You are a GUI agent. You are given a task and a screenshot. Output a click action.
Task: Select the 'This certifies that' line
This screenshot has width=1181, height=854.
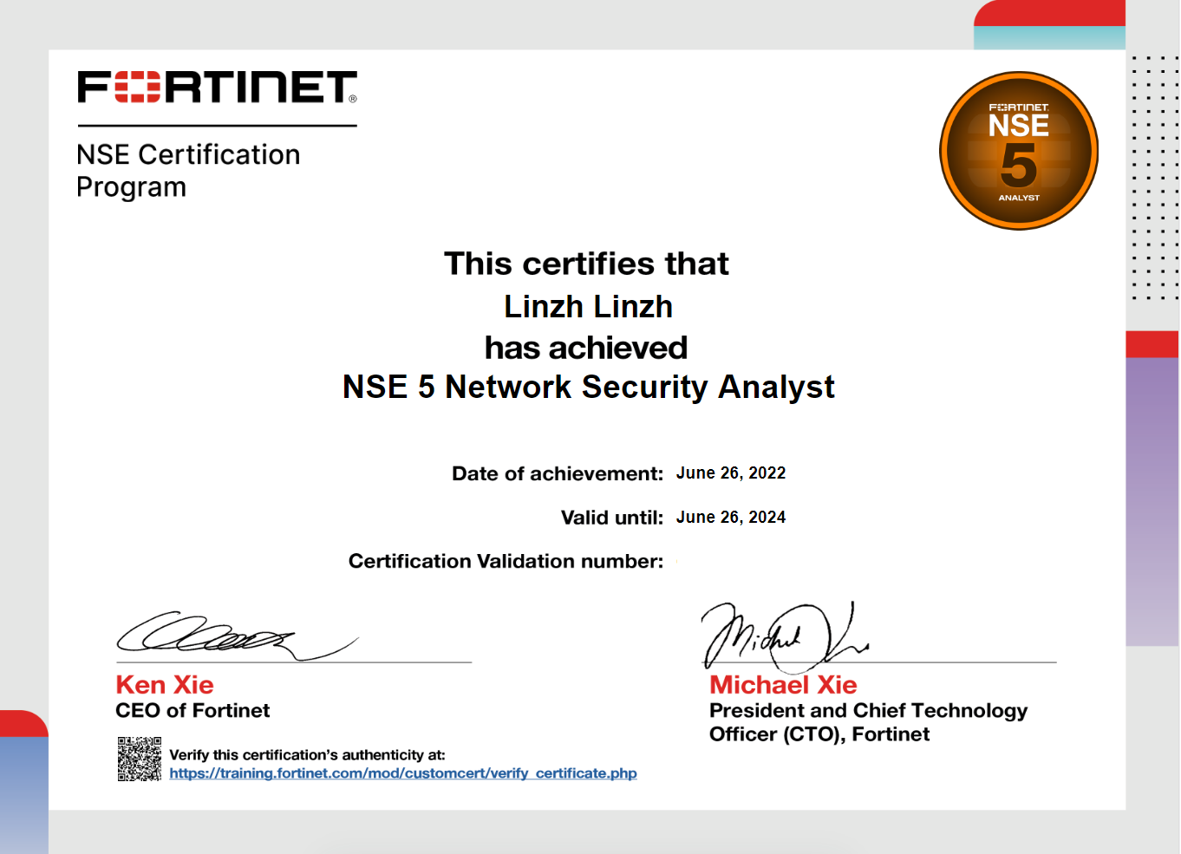click(587, 264)
